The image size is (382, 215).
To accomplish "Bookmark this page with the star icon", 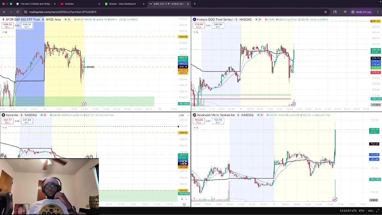I will 326,12.
